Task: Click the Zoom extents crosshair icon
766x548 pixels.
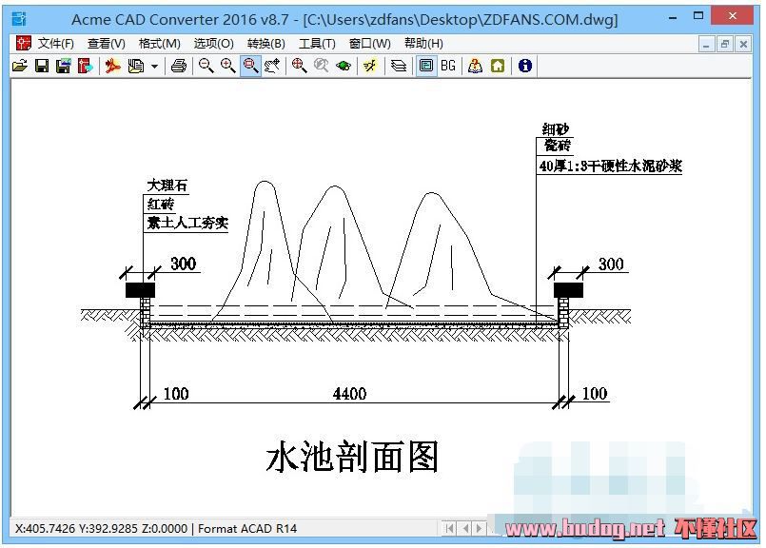Action: 299,66
